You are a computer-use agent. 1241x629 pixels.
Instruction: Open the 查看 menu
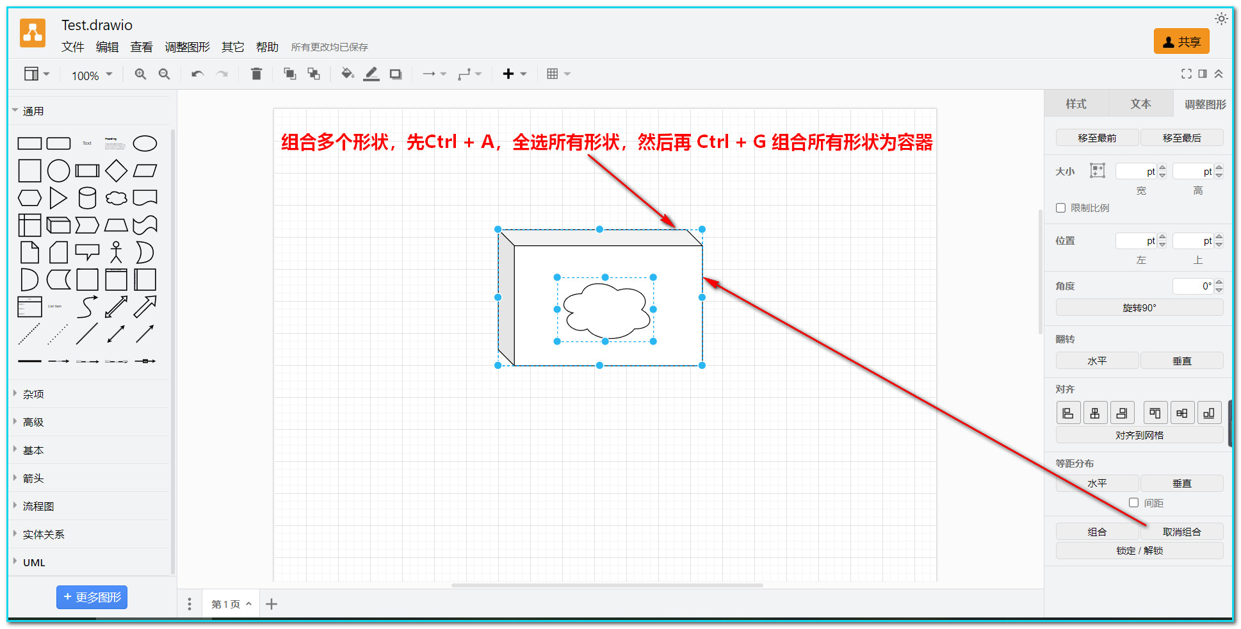coord(142,47)
